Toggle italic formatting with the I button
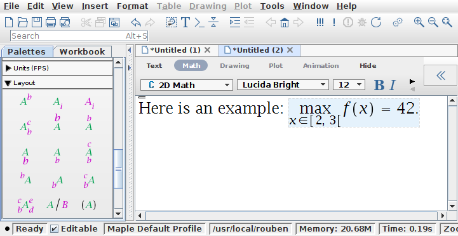Viewport: 458px width, 236px height. [x=393, y=85]
